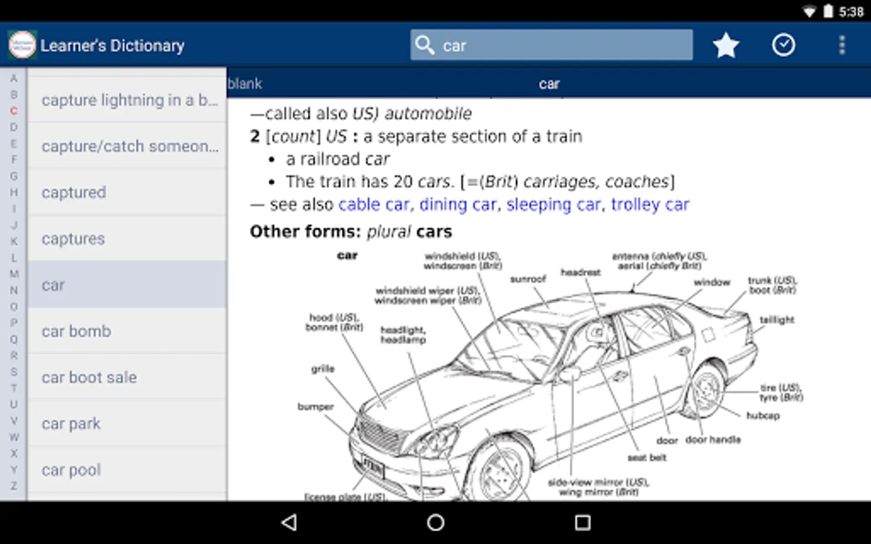Jump to letter T in index

point(13,388)
